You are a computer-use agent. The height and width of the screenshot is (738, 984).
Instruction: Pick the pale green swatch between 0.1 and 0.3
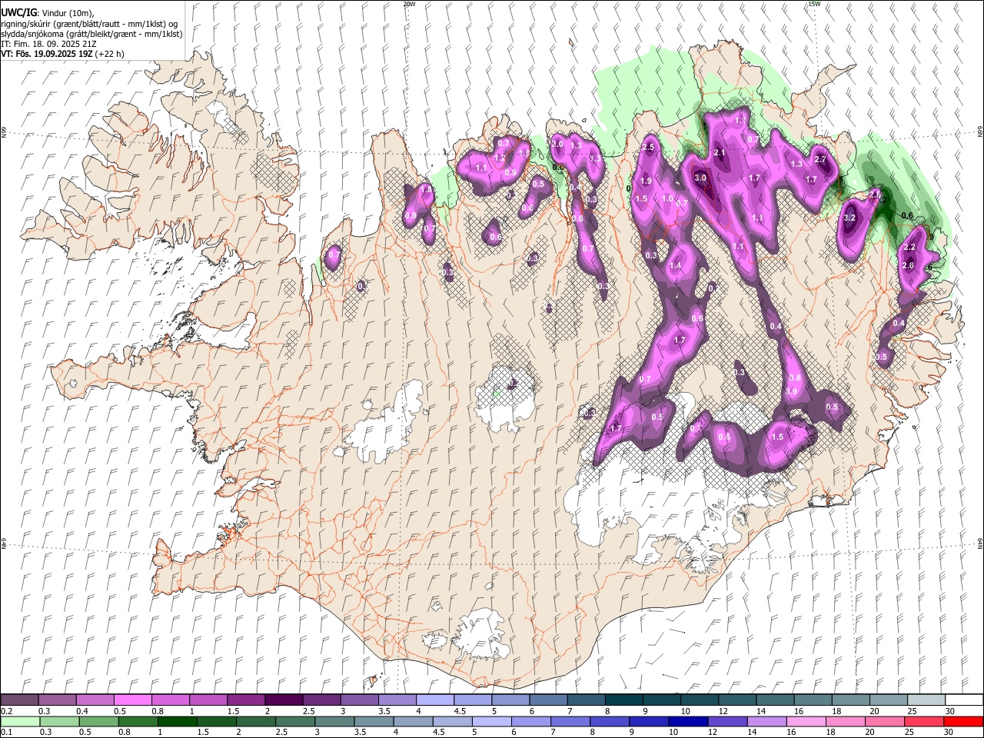[19, 722]
